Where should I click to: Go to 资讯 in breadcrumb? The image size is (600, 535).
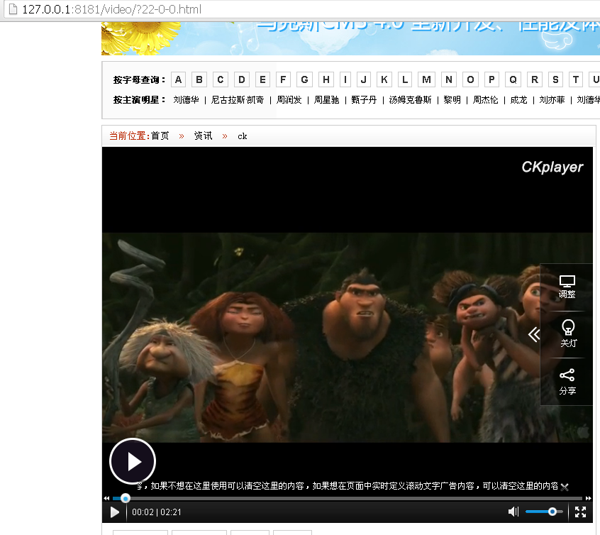[x=203, y=136]
